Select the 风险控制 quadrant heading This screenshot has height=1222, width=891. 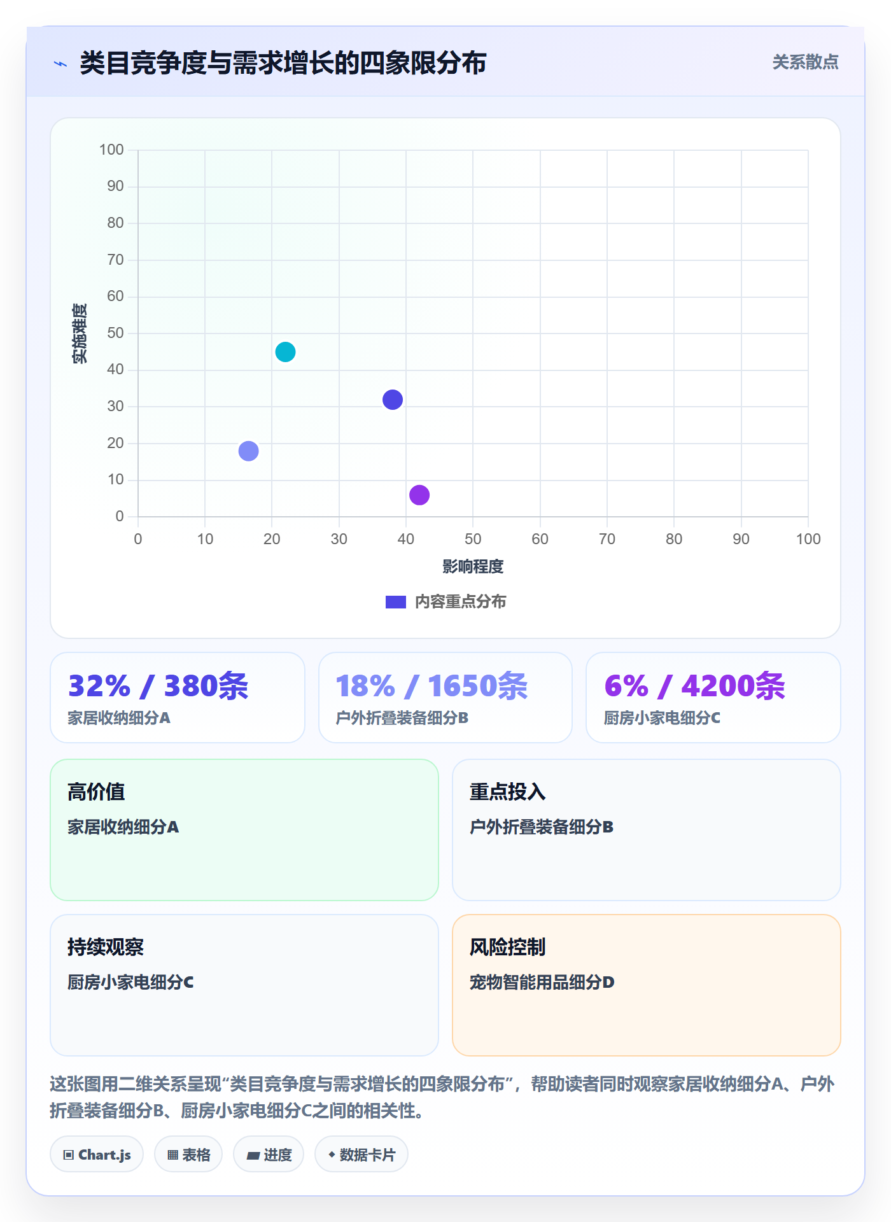click(x=508, y=947)
